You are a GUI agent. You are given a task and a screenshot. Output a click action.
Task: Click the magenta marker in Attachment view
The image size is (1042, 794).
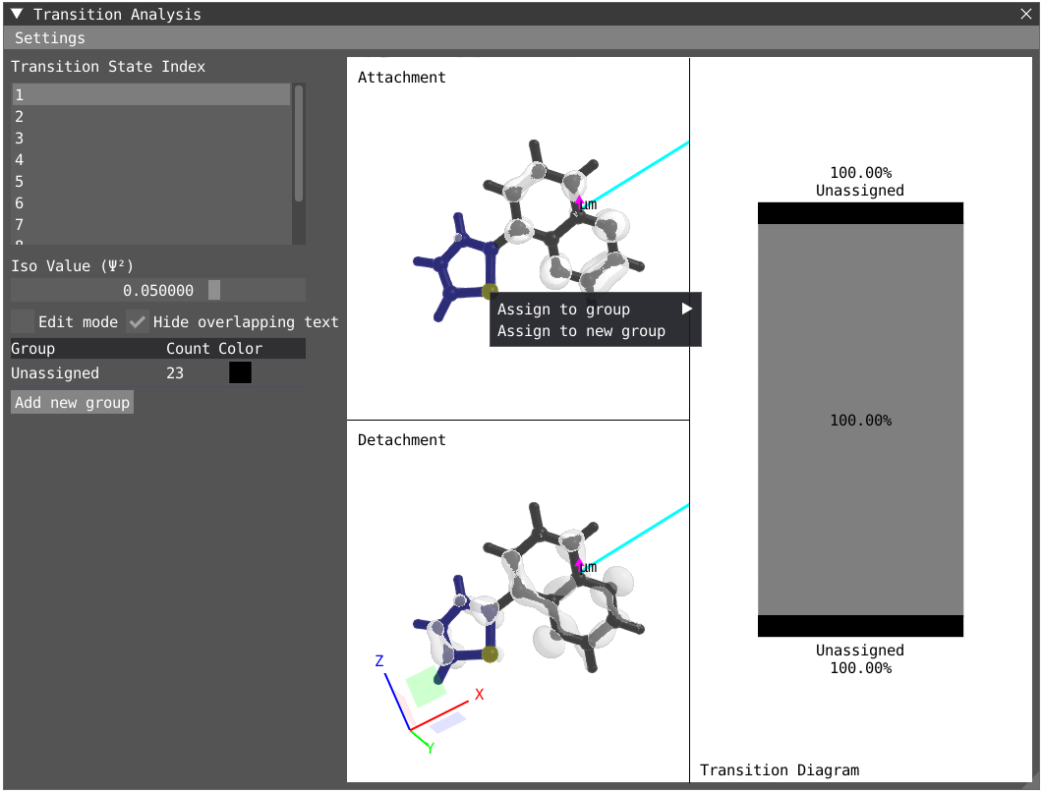point(579,201)
